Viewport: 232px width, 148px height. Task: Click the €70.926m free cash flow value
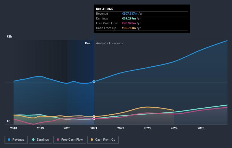point(129,23)
